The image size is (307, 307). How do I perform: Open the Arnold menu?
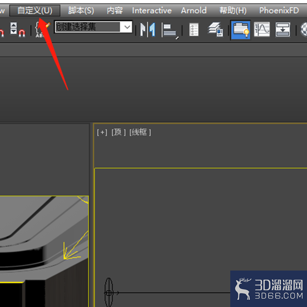[x=194, y=11]
